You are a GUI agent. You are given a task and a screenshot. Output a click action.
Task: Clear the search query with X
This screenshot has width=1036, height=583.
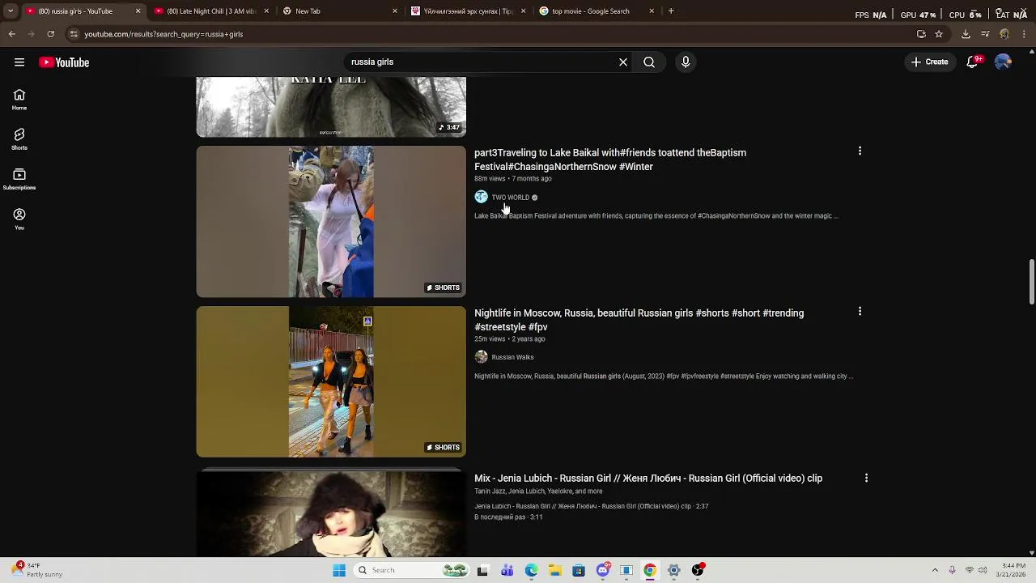click(623, 62)
